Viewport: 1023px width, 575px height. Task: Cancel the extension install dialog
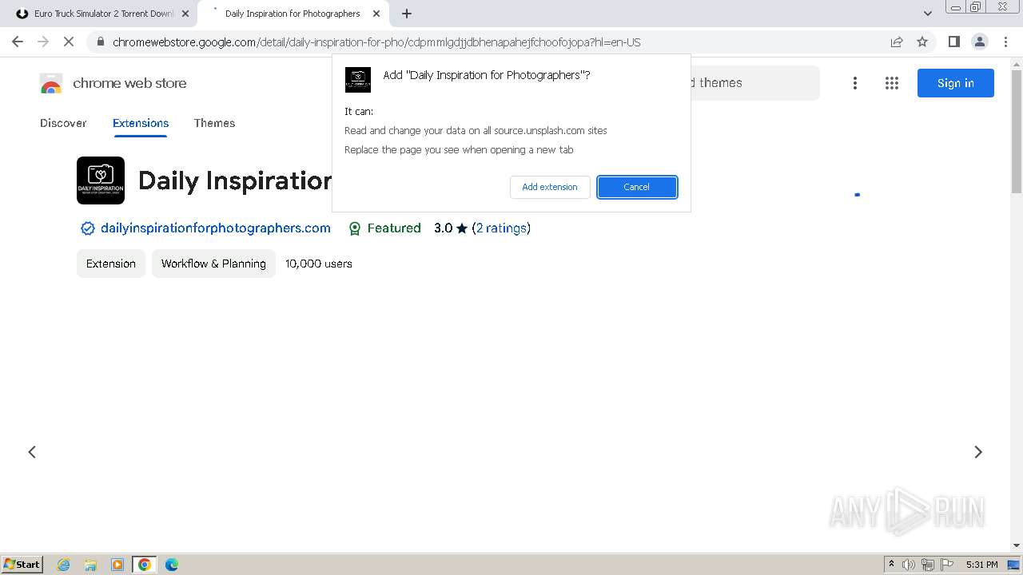pos(637,187)
